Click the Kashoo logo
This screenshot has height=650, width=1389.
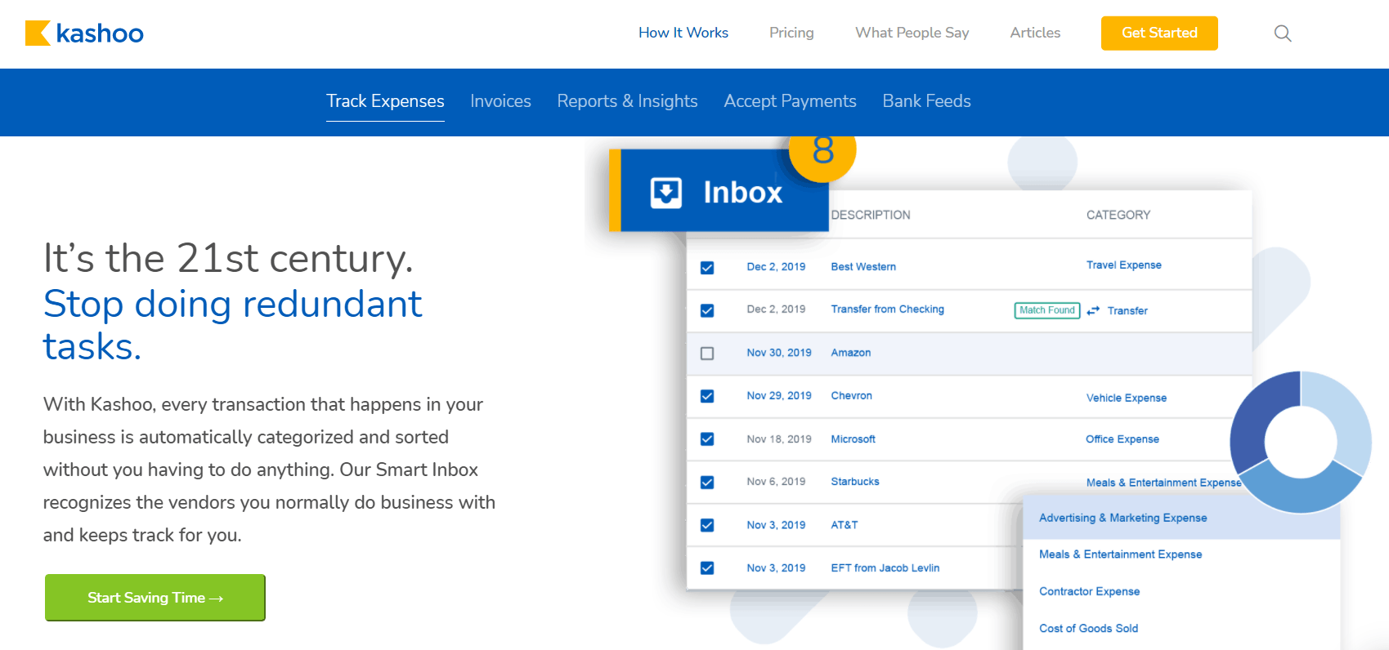point(84,33)
